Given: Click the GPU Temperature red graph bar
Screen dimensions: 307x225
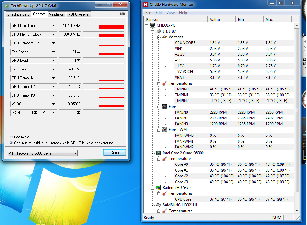Looking at the screenshot, I should [111, 45].
